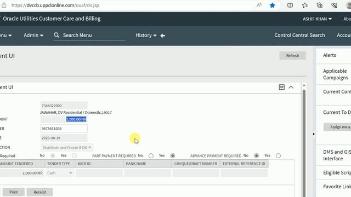Open the main Menu dropdown
Screen dimensions: 351x197
[x=5, y=35]
